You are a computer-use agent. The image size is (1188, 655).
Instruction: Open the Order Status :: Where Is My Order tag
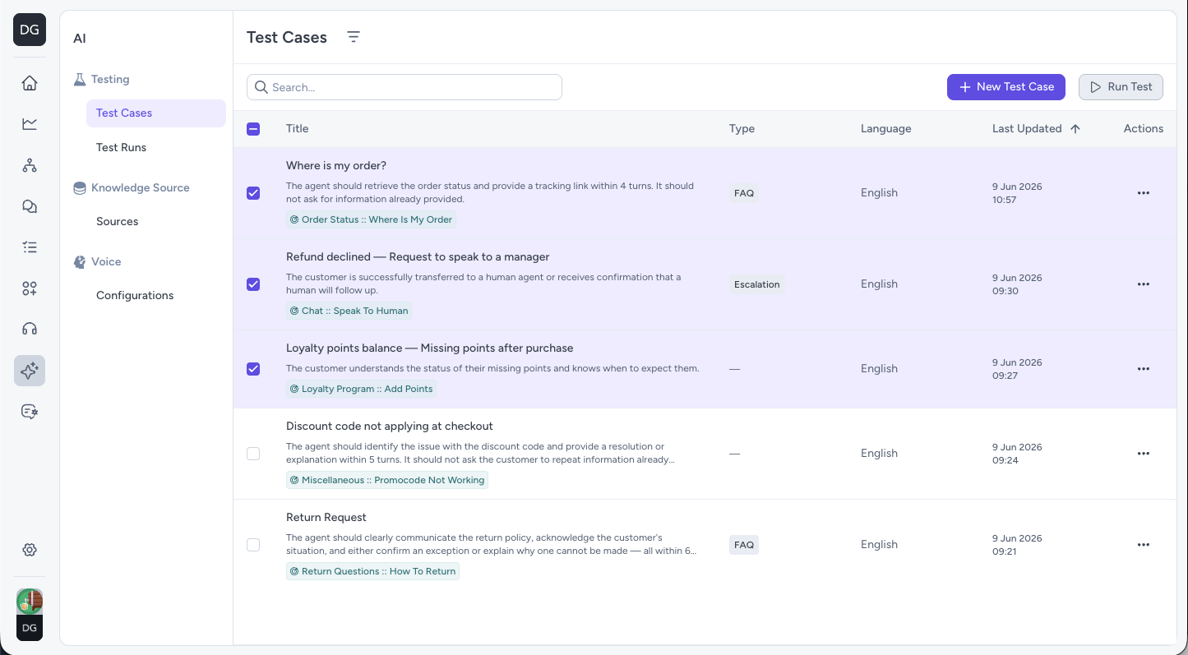(x=371, y=219)
